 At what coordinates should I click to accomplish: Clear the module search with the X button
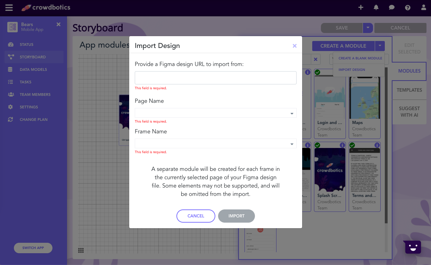pyautogui.click(x=315, y=59)
